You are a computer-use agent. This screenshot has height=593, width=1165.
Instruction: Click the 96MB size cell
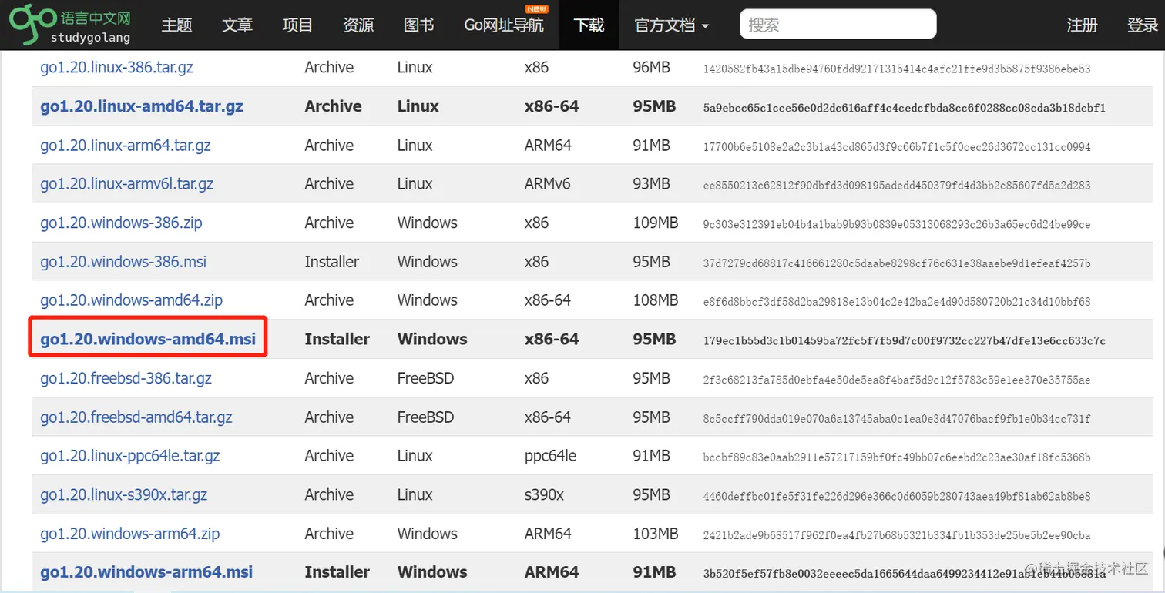click(x=652, y=68)
